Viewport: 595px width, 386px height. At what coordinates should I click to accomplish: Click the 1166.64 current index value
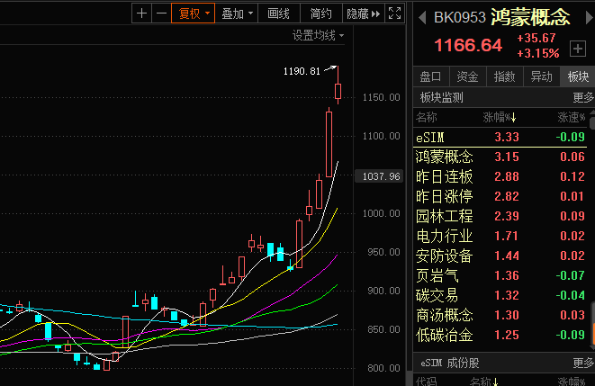(468, 46)
